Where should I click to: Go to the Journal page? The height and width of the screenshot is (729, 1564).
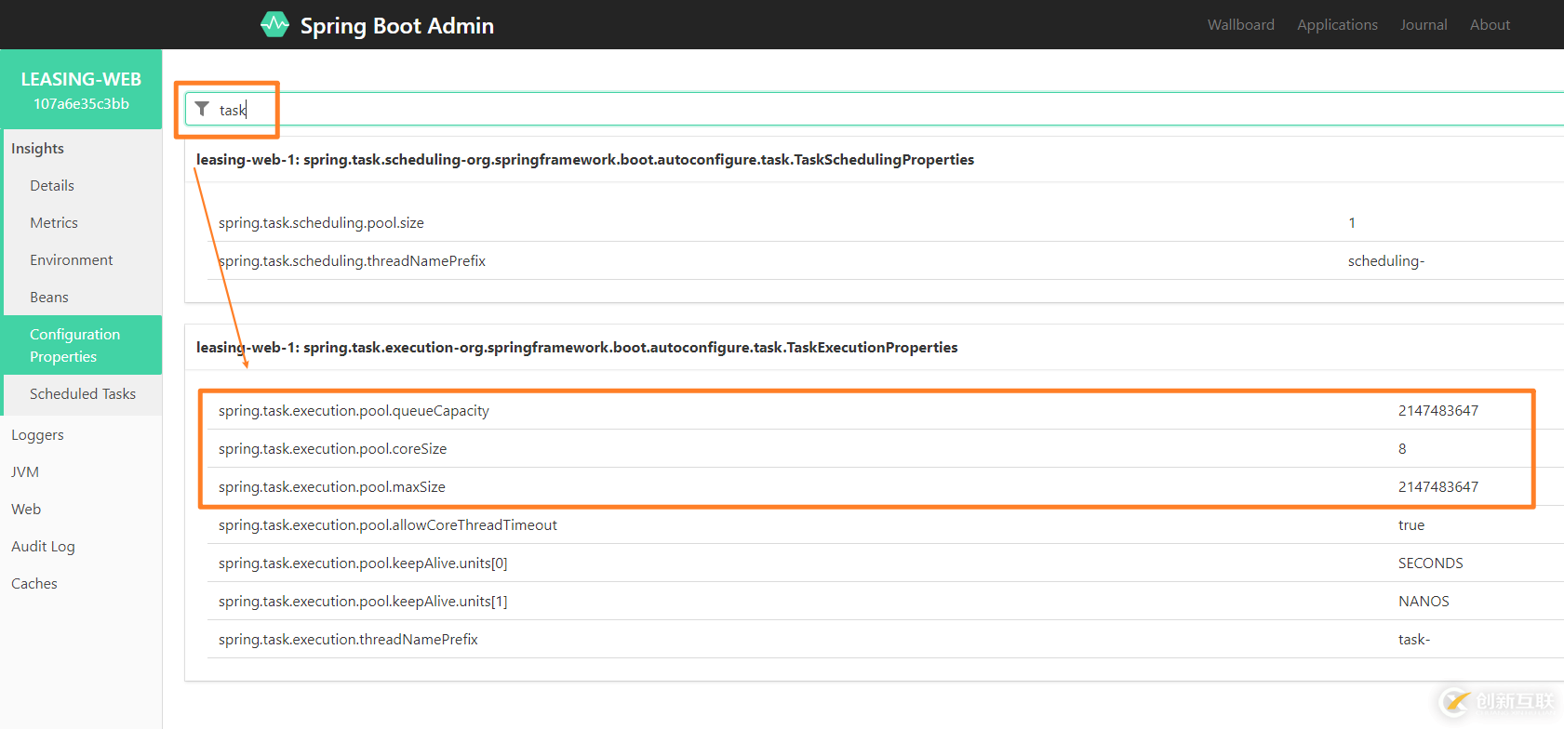(1424, 25)
